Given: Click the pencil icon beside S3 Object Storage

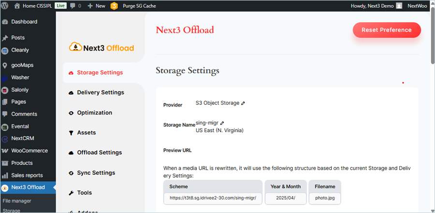Looking at the screenshot, I should pos(243,103).
